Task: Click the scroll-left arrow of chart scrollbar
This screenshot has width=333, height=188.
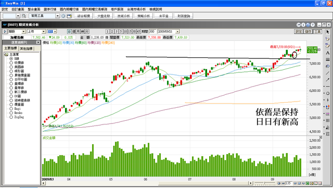Action: (44, 183)
